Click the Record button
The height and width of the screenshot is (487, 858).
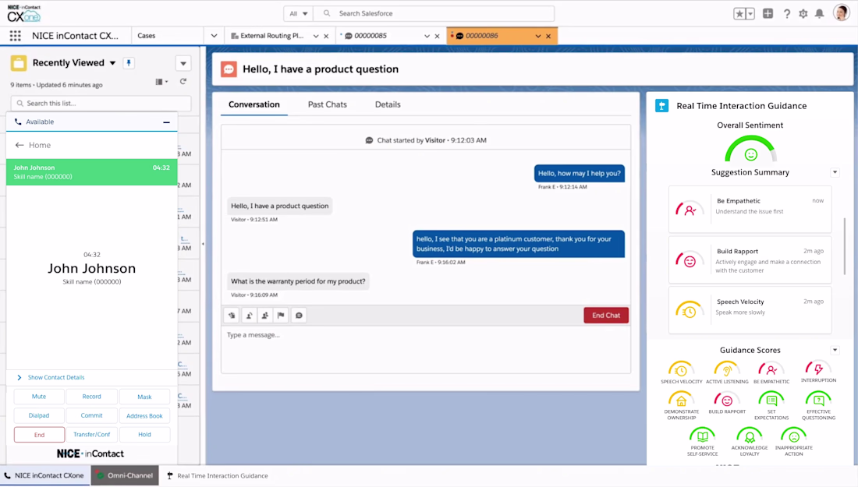click(x=91, y=397)
